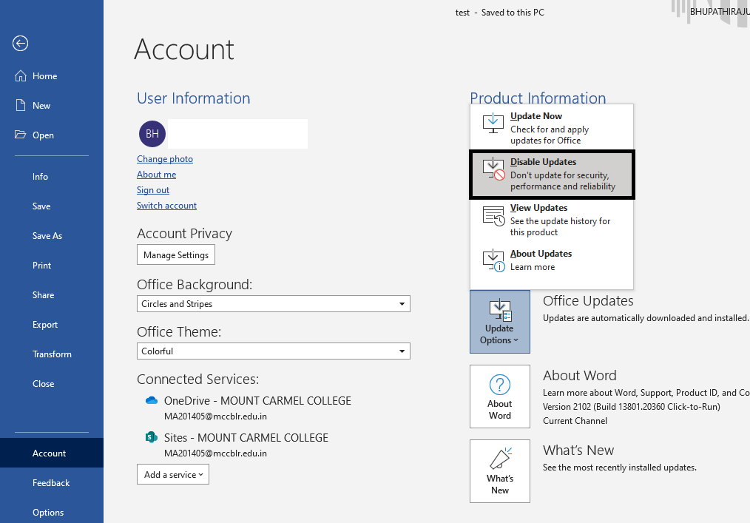Open the Update Options dropdown button

click(500, 322)
